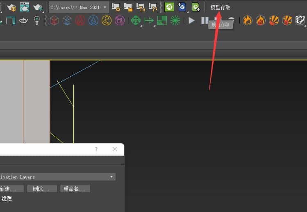Click the yellow bubbles circle icon
Image resolution: width=307 pixels, height=212 pixels.
tap(107, 20)
